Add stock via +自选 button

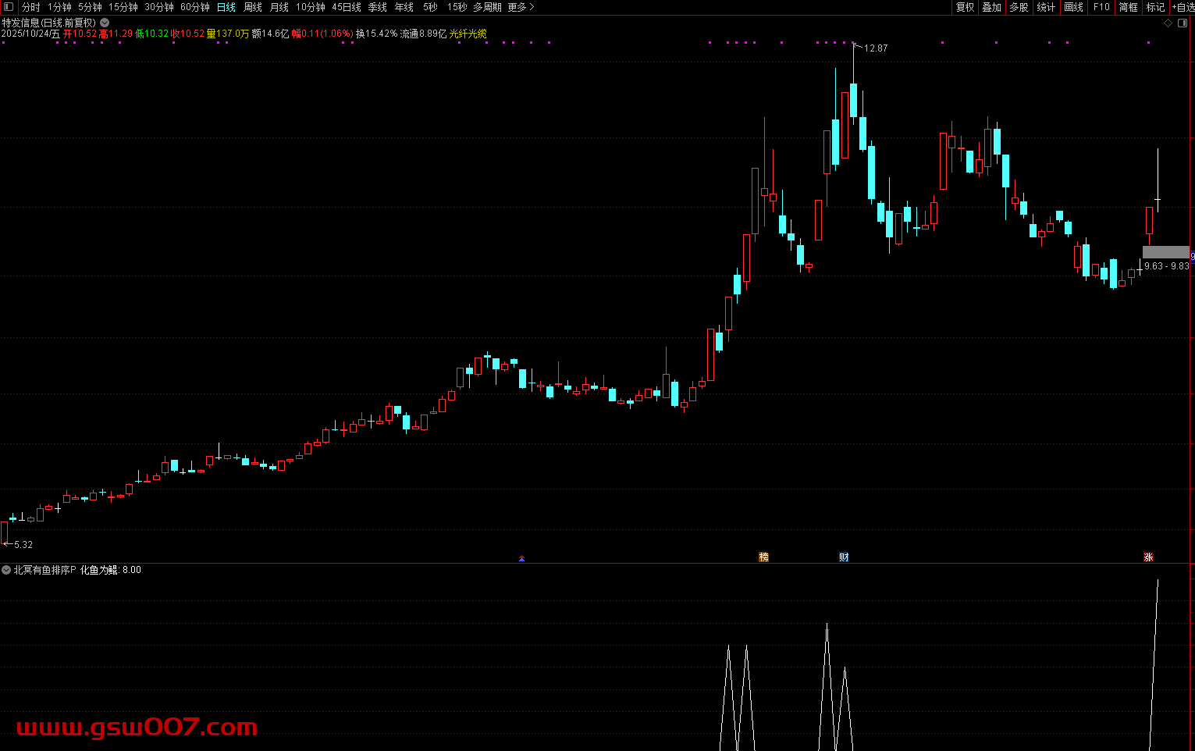(1183, 7)
